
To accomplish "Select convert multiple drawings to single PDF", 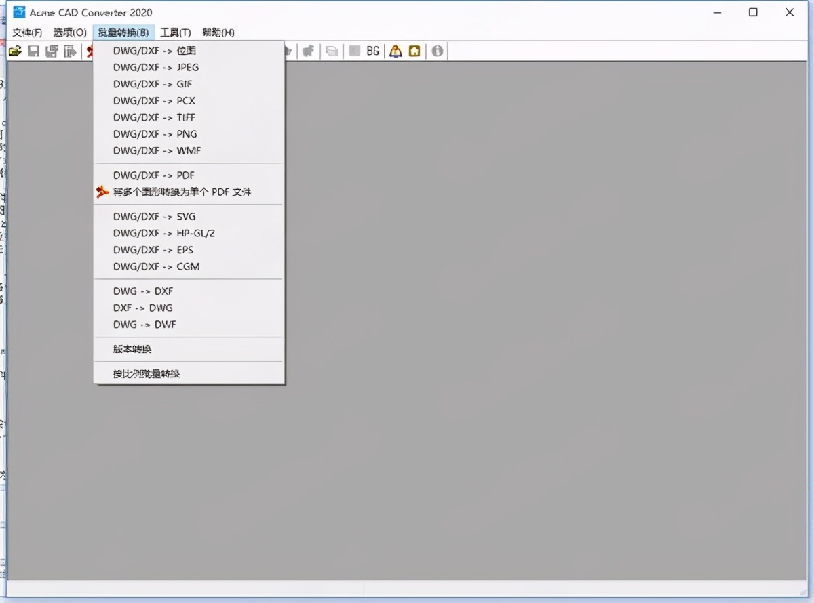I will coord(182,192).
